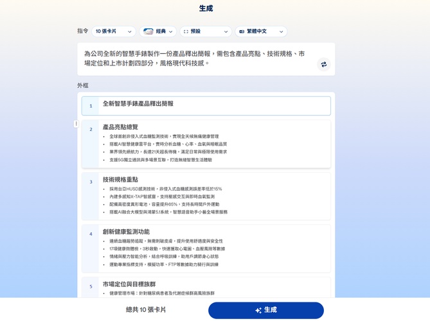Click the bullet starting 全球首創非侵入式血糖監測技術
Viewport: 430px width, 321px height.
coord(164,136)
